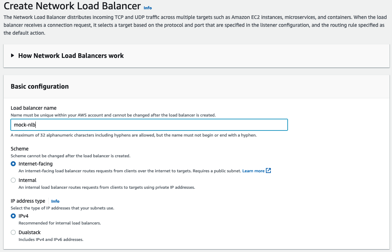Select the Internal scheme radio button

pos(13,180)
